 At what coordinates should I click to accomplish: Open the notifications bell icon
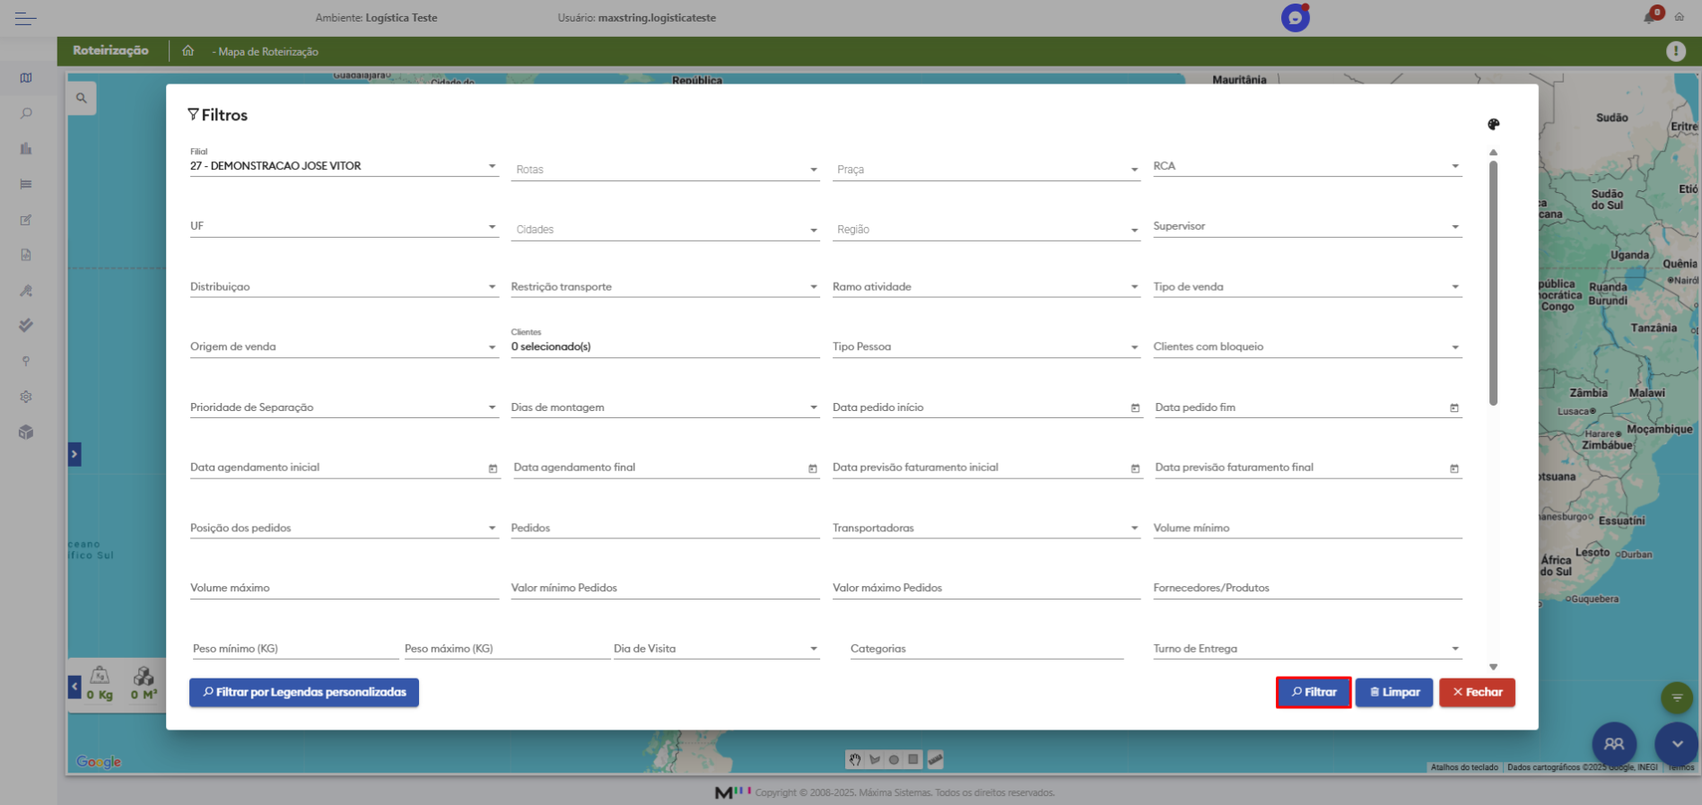[1649, 17]
